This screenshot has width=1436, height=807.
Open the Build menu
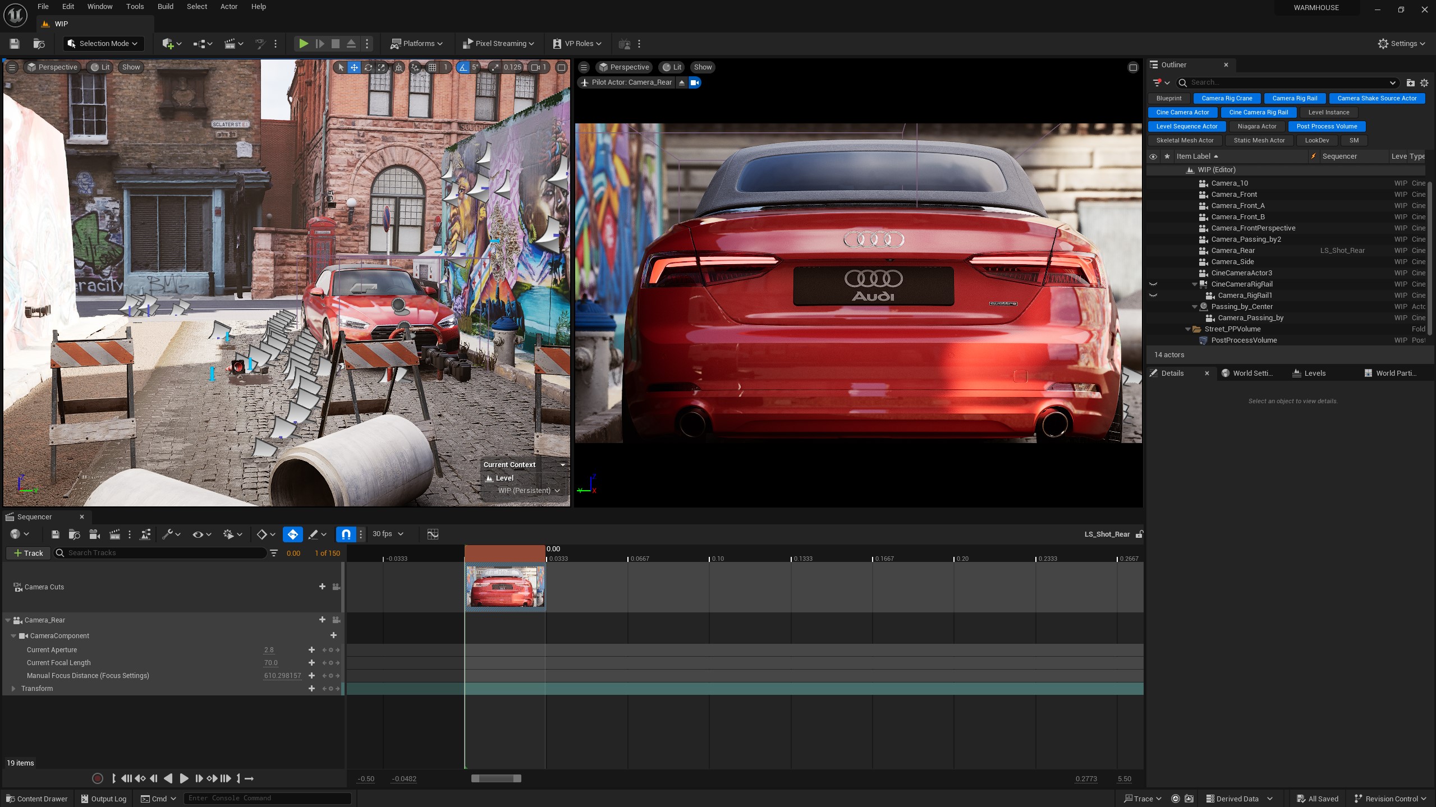point(165,7)
